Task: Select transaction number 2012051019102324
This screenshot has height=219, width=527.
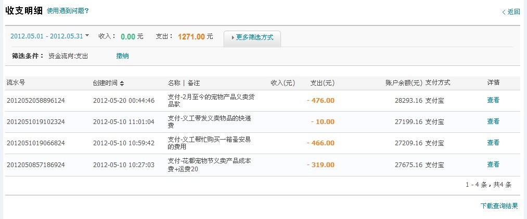Action: click(35, 122)
